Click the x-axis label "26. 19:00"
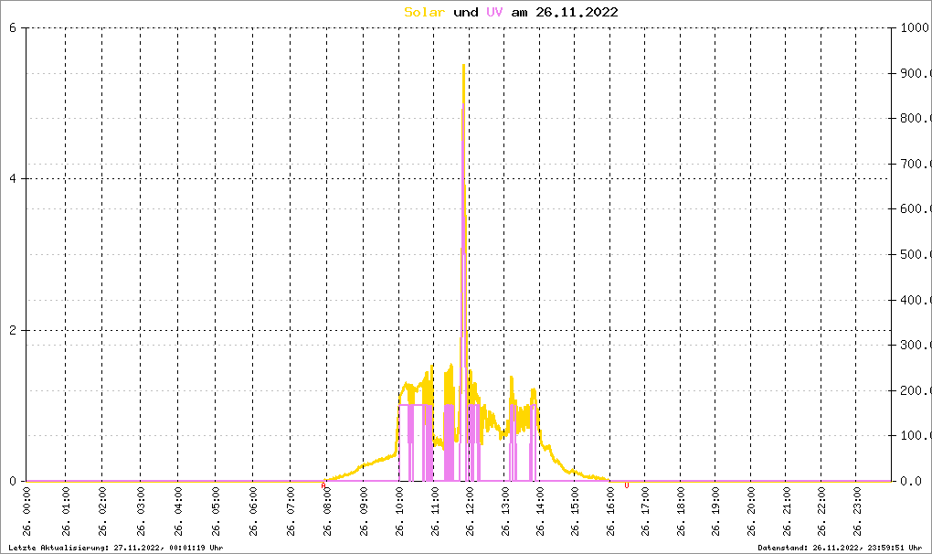This screenshot has width=932, height=554. (715, 512)
